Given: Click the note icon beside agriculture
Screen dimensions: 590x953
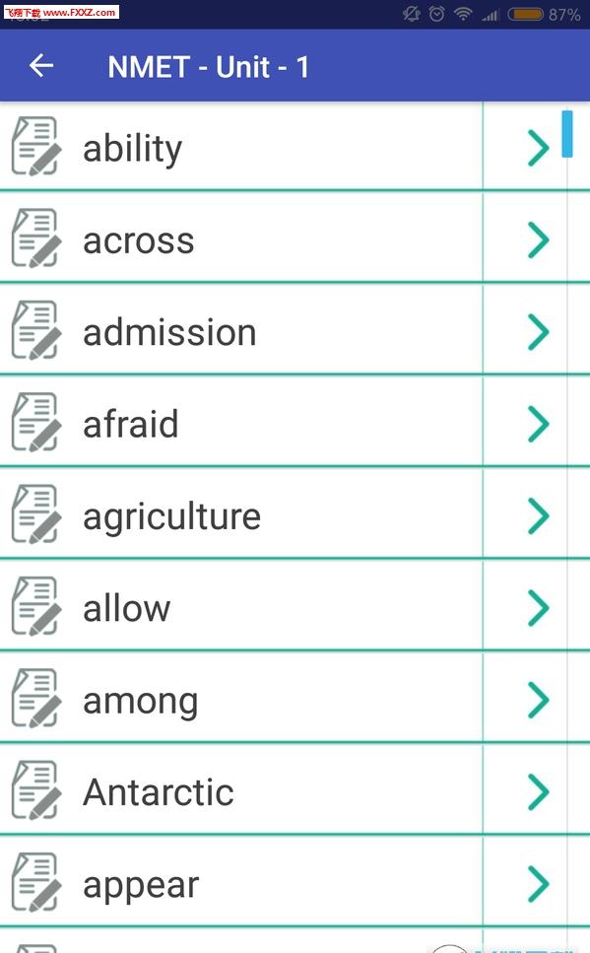Looking at the screenshot, I should coord(36,514).
